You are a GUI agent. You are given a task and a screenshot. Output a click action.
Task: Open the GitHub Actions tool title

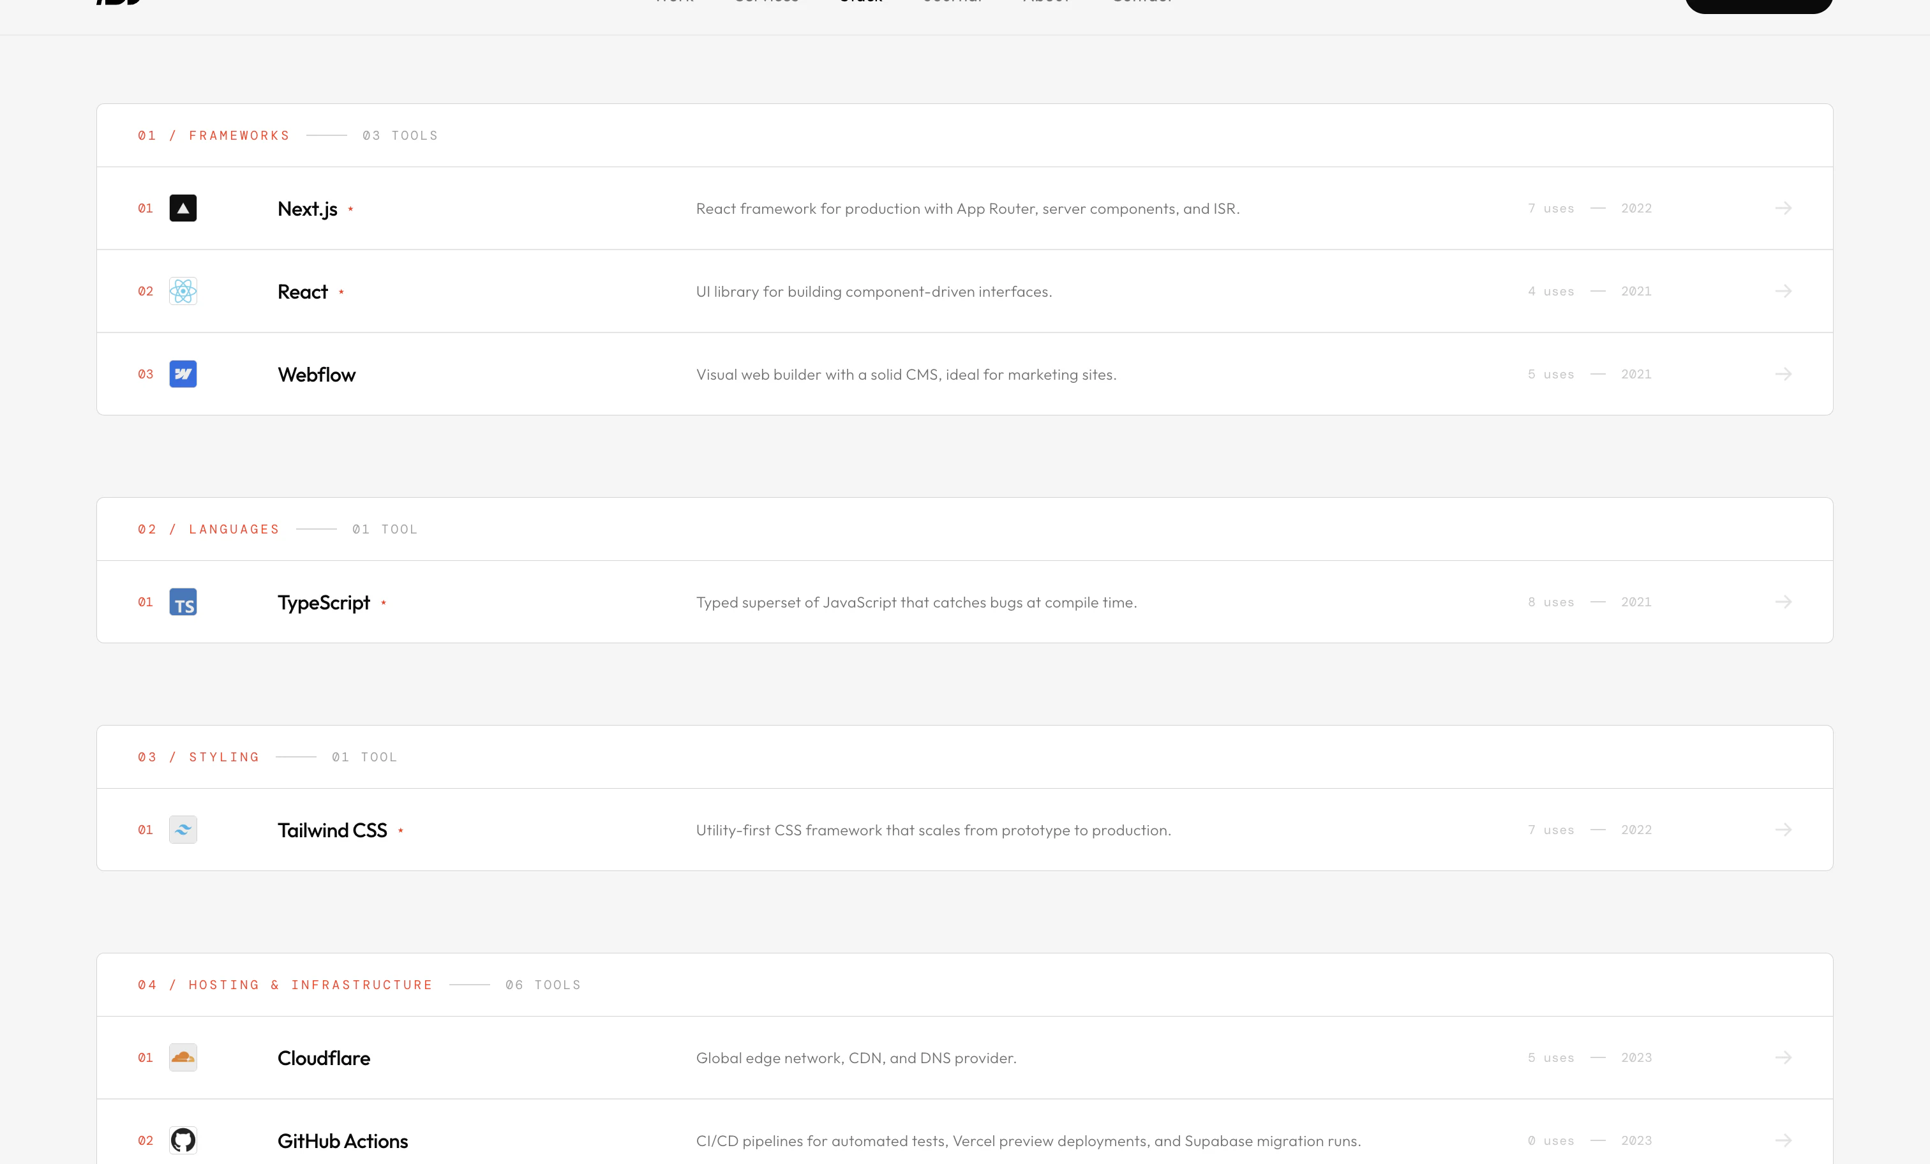(x=342, y=1141)
